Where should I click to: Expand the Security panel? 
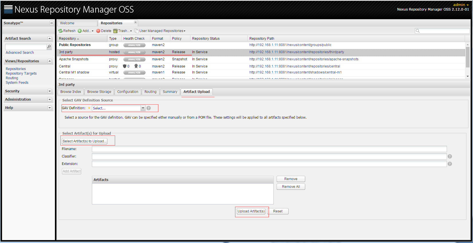[x=50, y=91]
